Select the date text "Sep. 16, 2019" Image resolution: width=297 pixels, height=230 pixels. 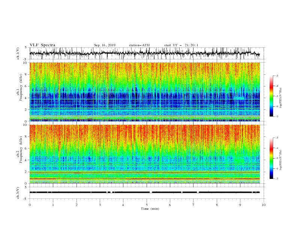tap(105, 45)
